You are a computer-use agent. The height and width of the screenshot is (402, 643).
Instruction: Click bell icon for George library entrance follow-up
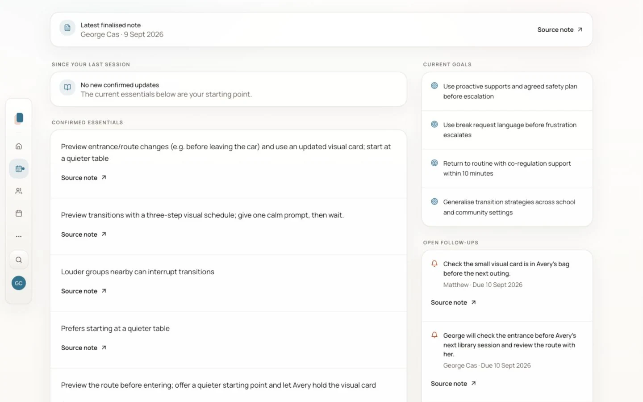434,335
